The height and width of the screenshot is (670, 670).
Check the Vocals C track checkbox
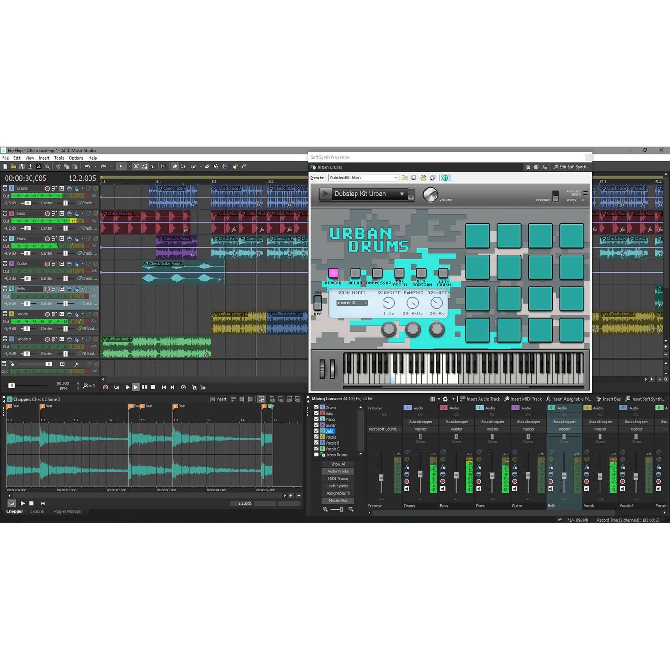coord(317,449)
